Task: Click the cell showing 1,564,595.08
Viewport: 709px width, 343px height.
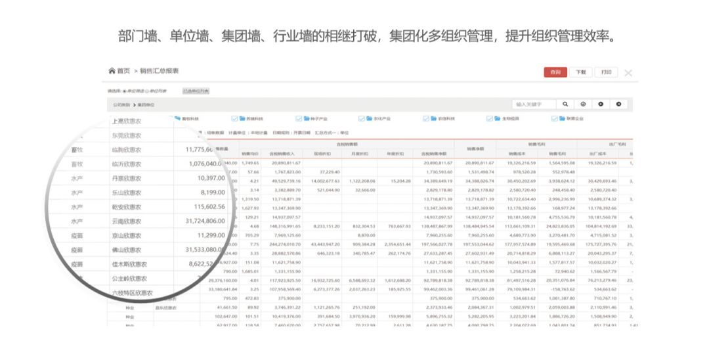Action: [560, 162]
